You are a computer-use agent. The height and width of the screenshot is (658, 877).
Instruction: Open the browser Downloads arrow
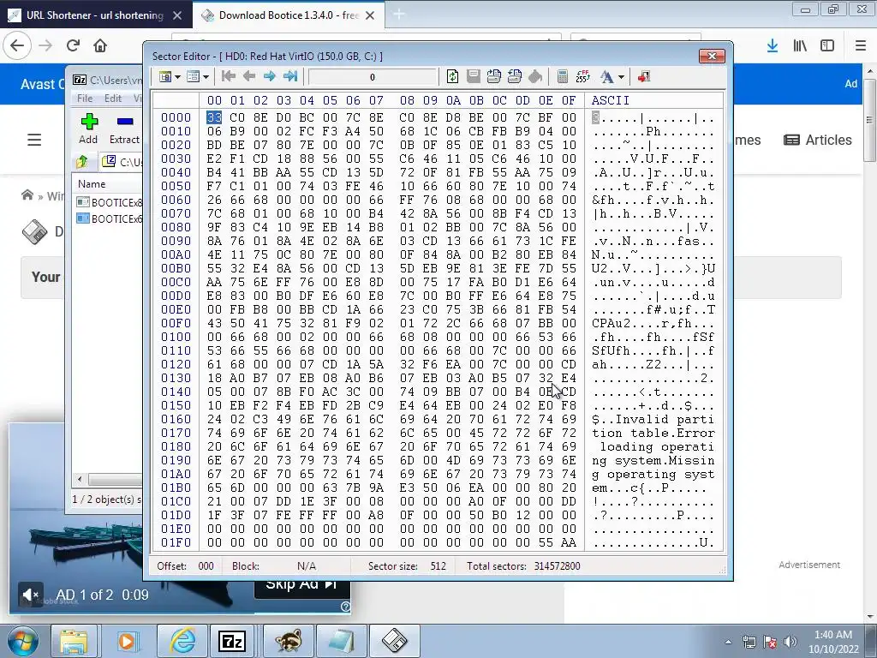pyautogui.click(x=773, y=45)
